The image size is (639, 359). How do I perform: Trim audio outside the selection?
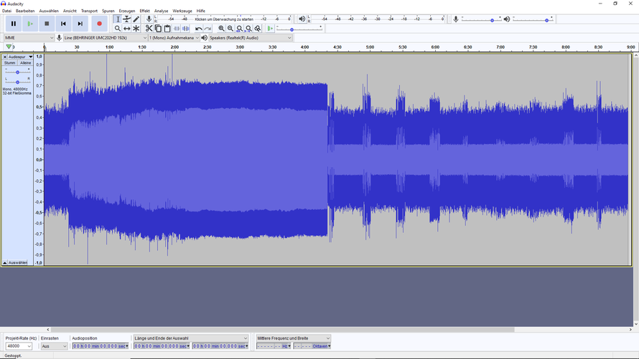(x=177, y=29)
